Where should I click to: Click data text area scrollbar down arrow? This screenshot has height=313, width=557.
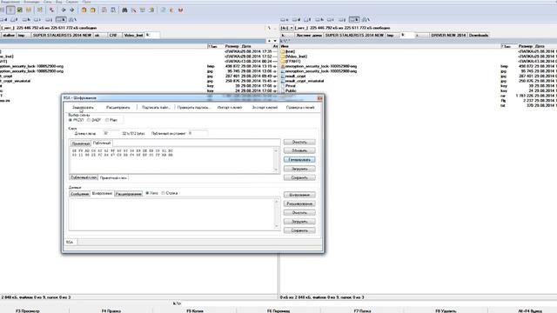277,226
